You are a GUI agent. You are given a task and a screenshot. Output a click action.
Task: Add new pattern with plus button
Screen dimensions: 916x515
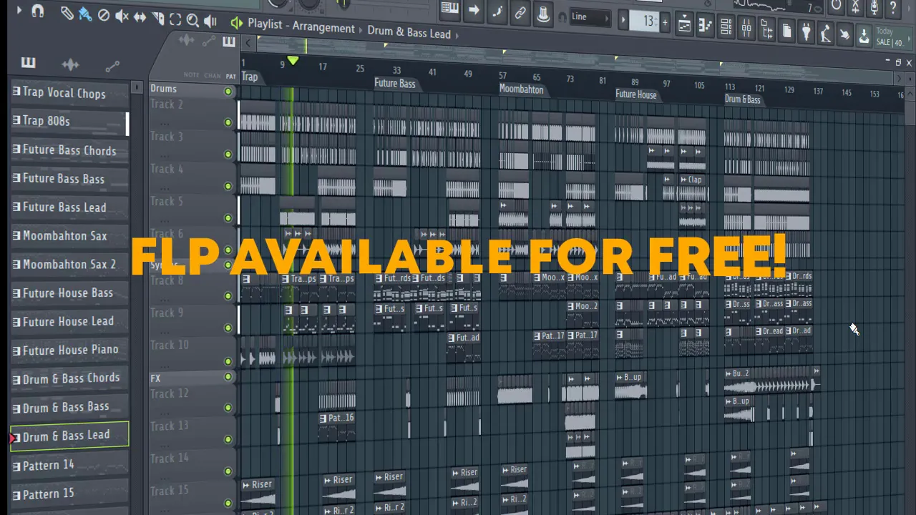pos(665,23)
